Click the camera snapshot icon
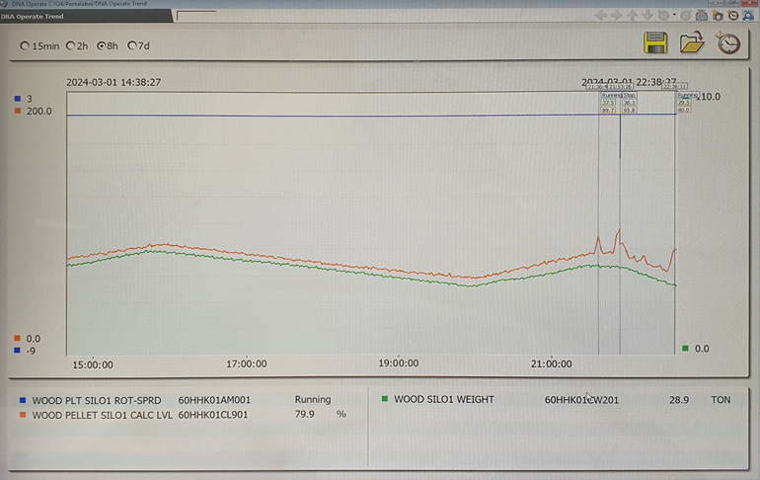Viewport: 760px width, 480px height. click(x=718, y=16)
